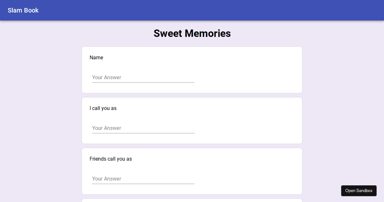Click the partially visible card at page bottom
Viewport: 384px width, 202px height.
(192, 201)
